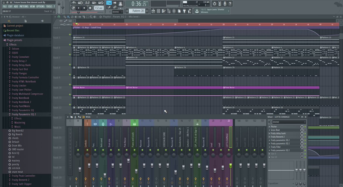Viewport: 343px width, 187px height.
Task: Toggle the metronome icon
Action: click(x=74, y=3)
